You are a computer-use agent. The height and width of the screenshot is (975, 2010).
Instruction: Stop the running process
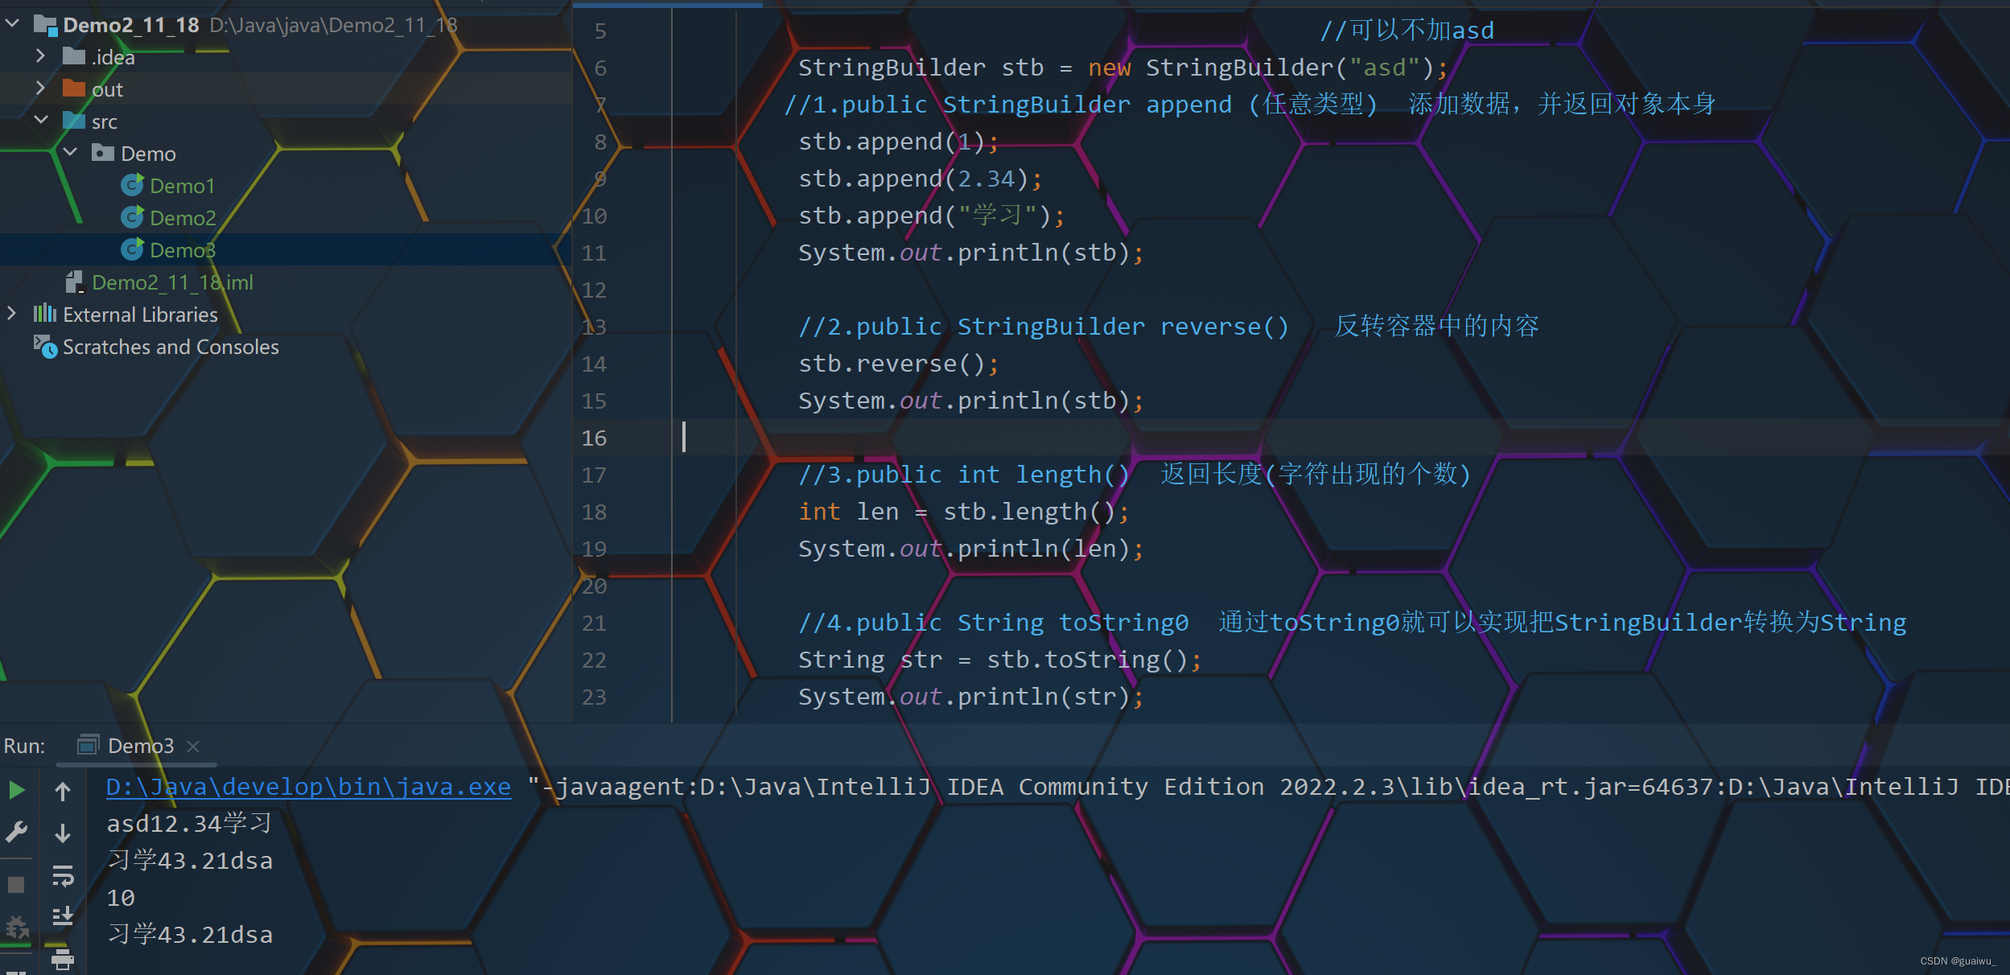tap(16, 882)
